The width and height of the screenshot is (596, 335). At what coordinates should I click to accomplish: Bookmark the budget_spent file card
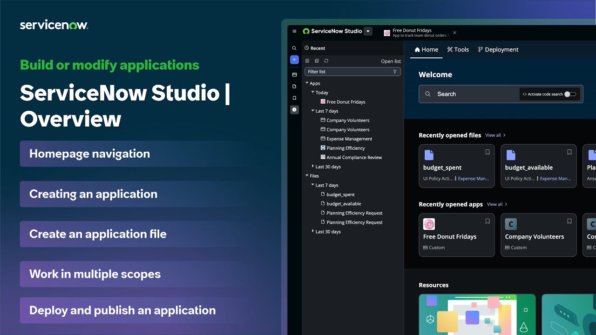(x=487, y=152)
